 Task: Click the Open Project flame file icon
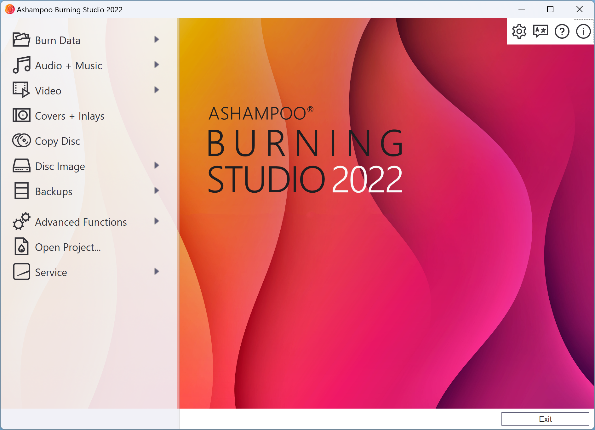tap(21, 246)
